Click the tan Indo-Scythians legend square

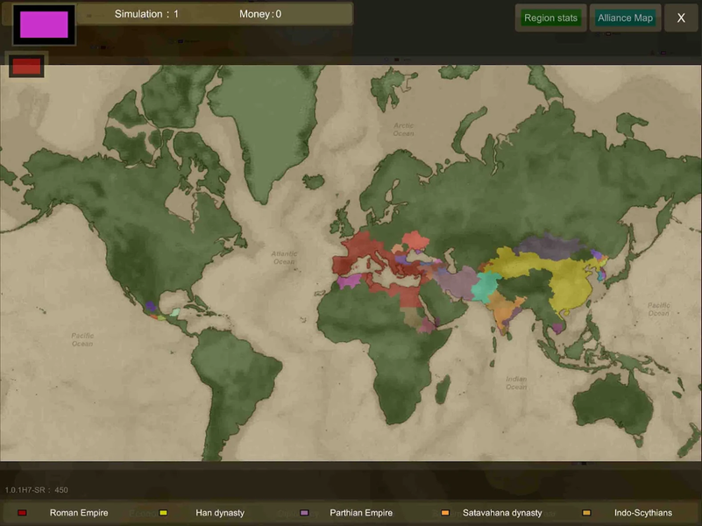pos(585,513)
